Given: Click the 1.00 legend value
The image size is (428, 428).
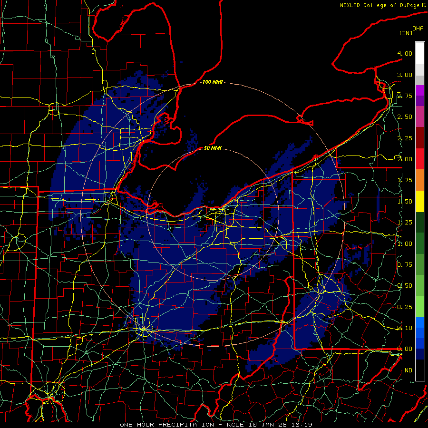Looking at the screenshot, I should pos(405,244).
